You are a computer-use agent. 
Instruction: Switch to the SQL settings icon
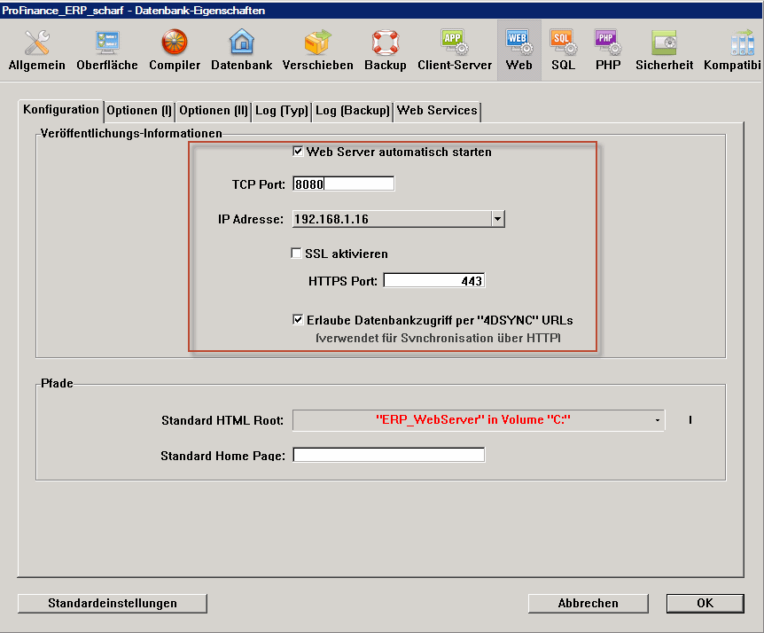pos(563,50)
